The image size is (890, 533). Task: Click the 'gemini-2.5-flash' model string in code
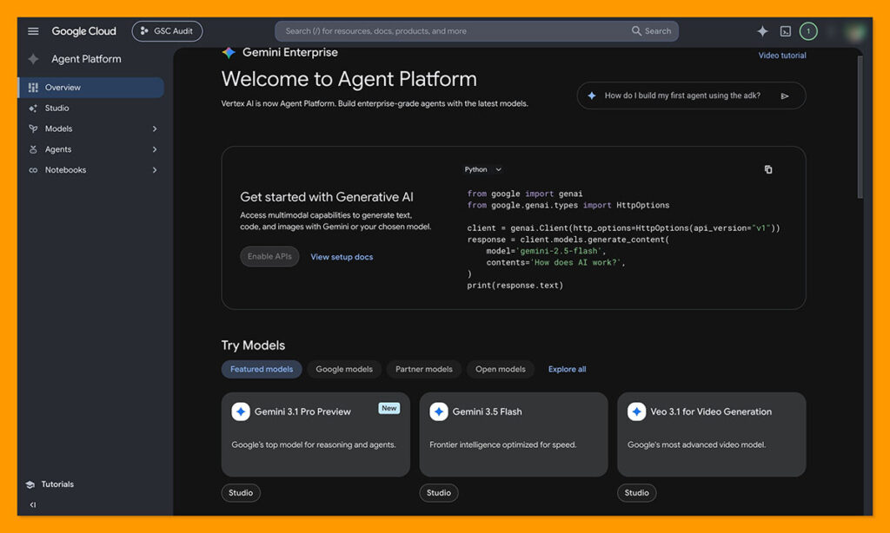[x=559, y=251]
